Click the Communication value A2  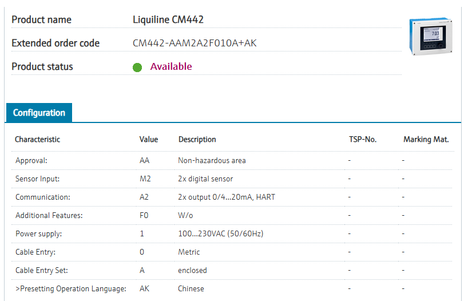point(145,197)
